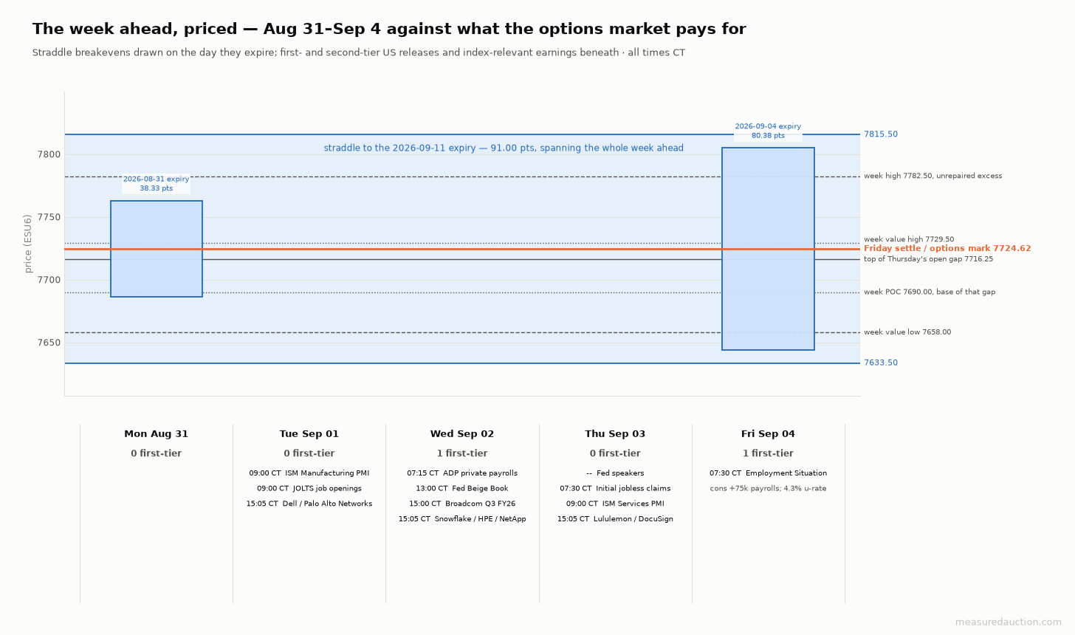Image resolution: width=1075 pixels, height=635 pixels.
Task: Click the top of Thursday's open gap label
Action: 929,259
